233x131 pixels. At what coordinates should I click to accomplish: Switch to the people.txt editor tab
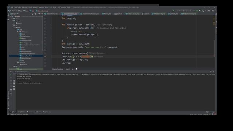coord(119,14)
